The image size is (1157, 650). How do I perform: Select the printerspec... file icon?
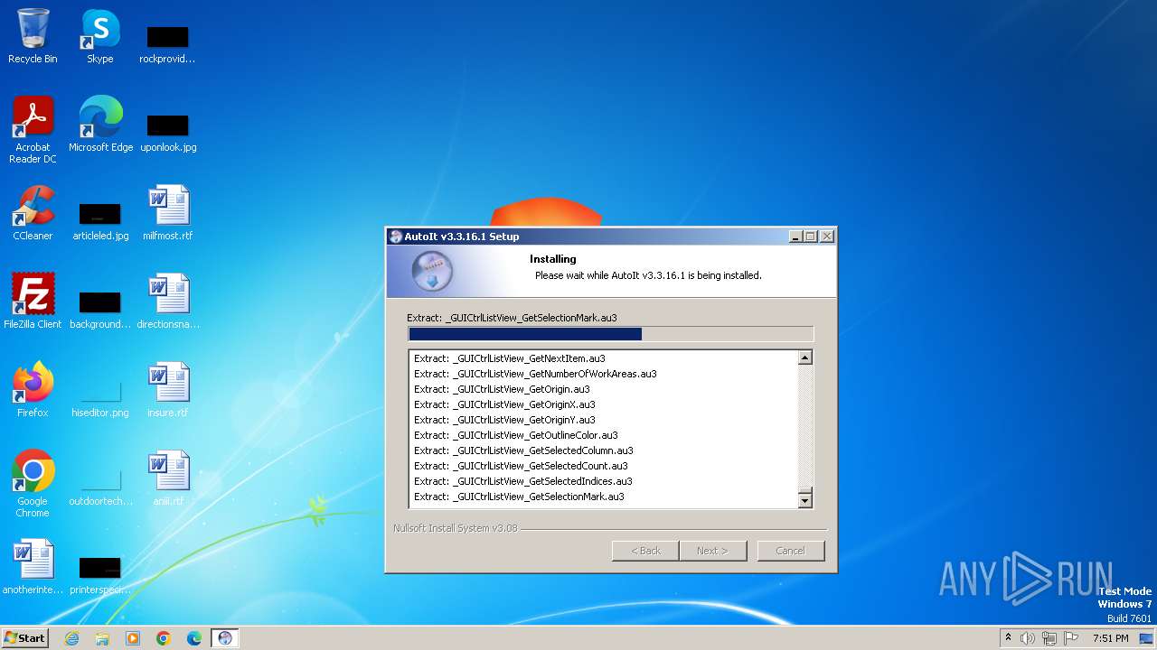tap(100, 574)
